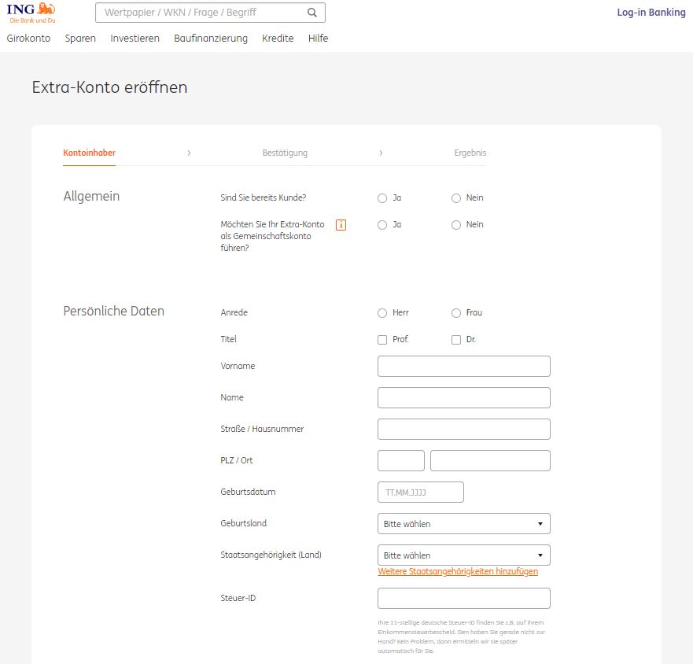The width and height of the screenshot is (693, 664).
Task: Open the Staatsangehörigkeit (Land) dropdown
Action: coord(464,555)
